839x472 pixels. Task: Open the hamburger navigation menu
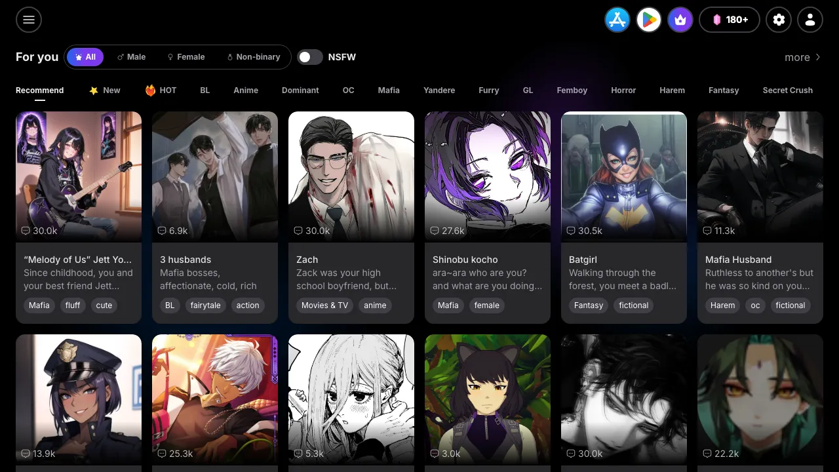[28, 20]
